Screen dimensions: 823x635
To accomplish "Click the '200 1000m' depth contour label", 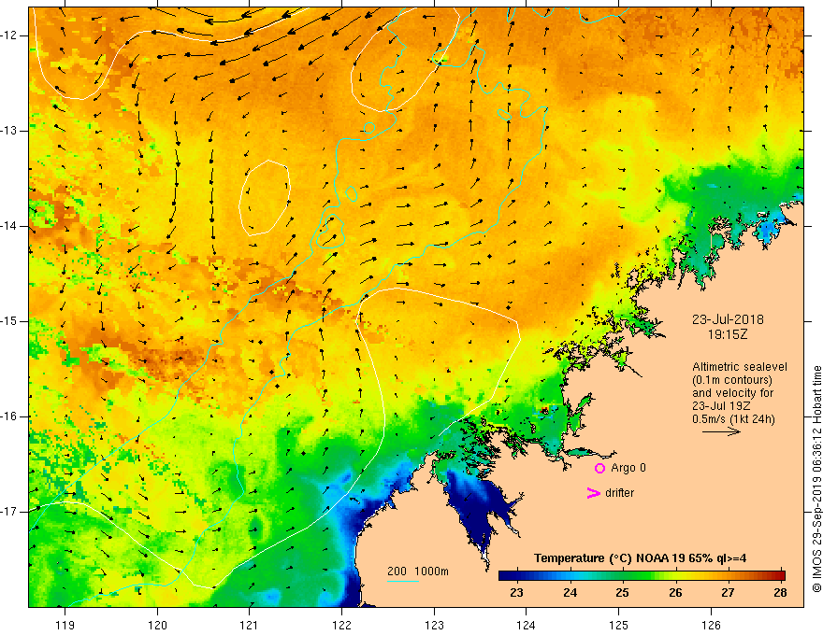I will click(x=418, y=571).
